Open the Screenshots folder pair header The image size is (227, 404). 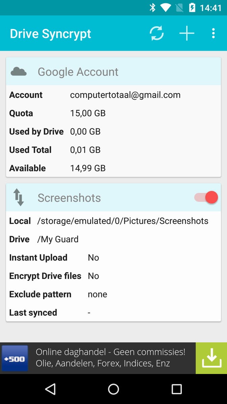[x=101, y=198]
